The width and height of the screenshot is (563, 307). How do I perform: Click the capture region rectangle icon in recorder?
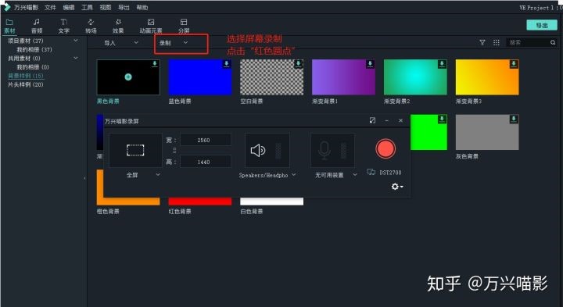(x=135, y=150)
